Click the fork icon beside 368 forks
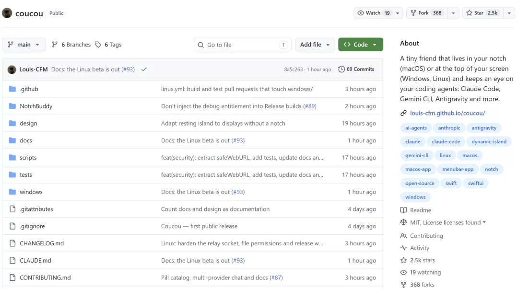Viewport: 518px width, 289px height. click(x=403, y=285)
